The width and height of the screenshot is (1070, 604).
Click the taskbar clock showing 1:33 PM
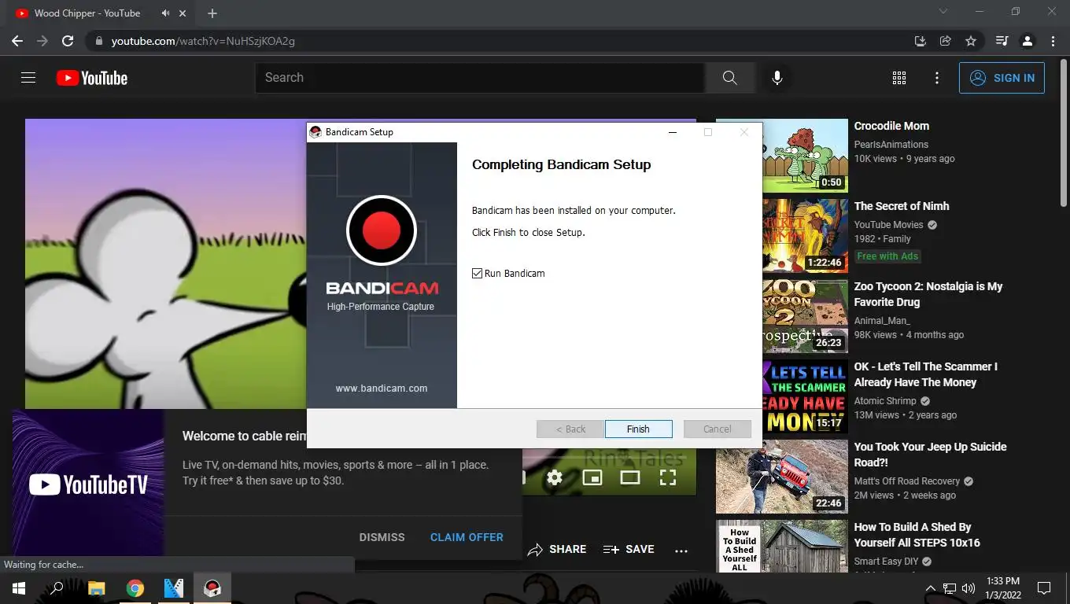[x=1002, y=588]
